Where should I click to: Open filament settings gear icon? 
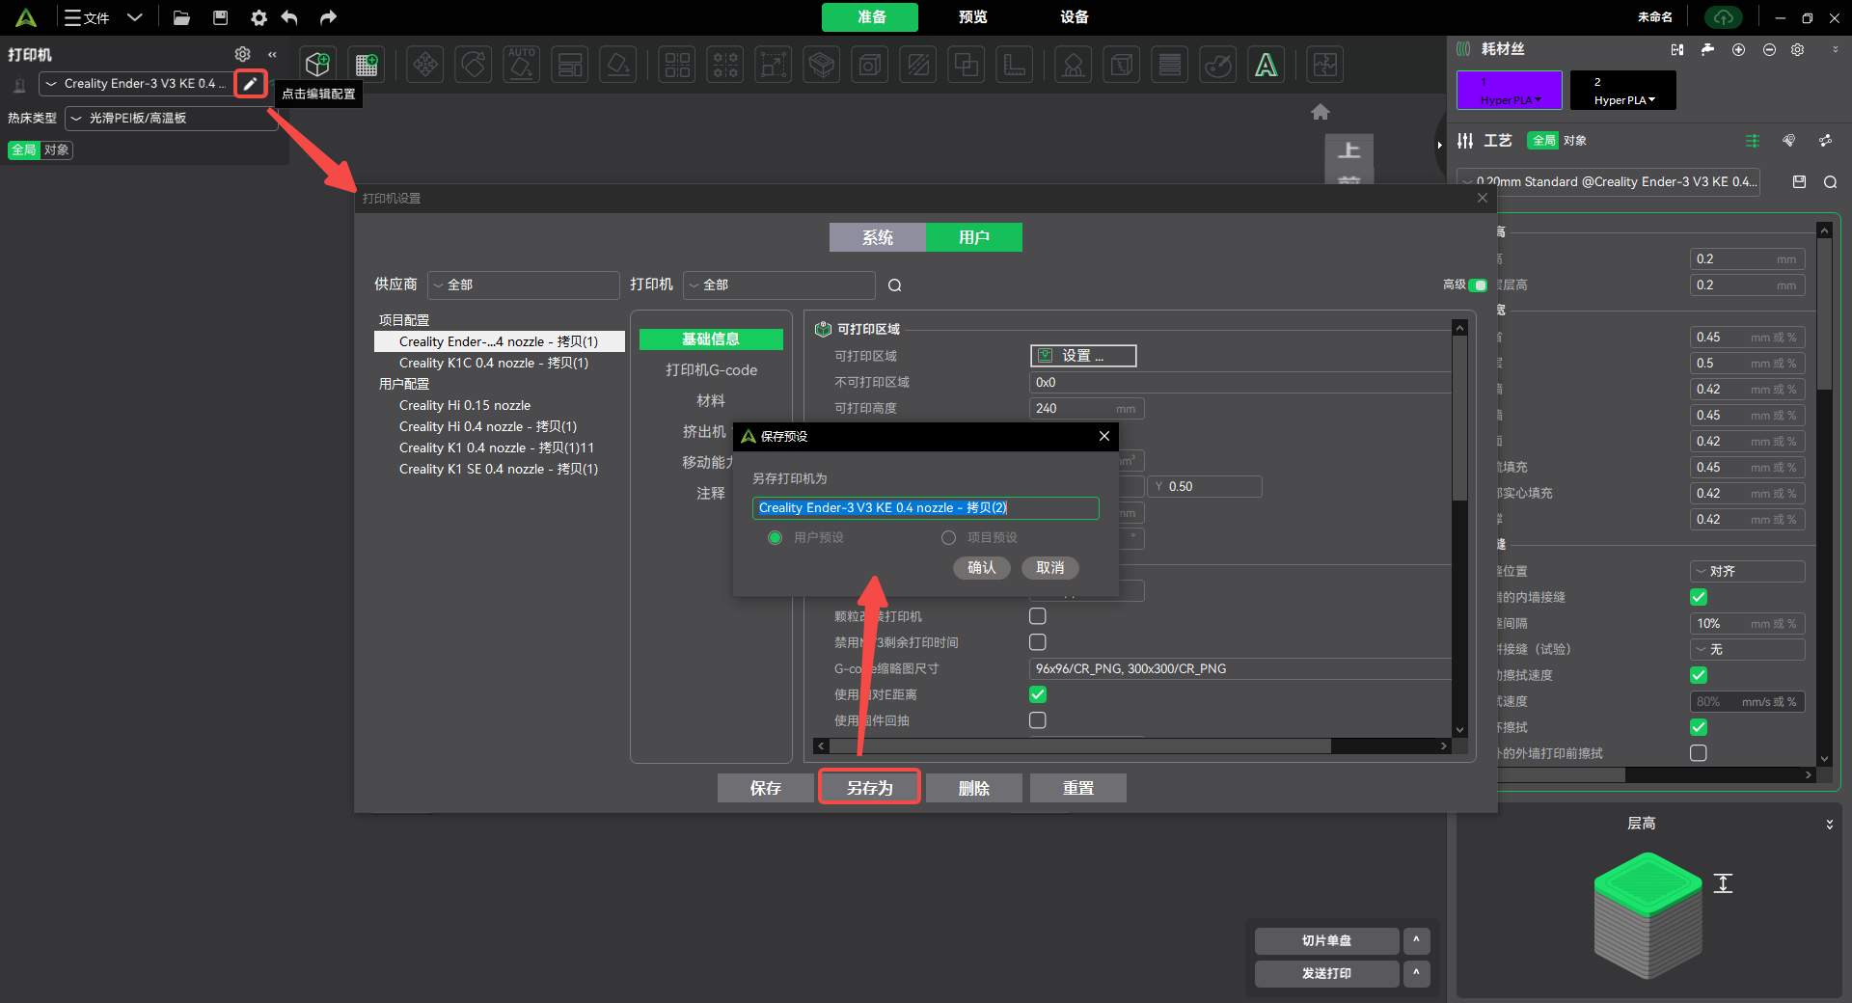(1797, 49)
